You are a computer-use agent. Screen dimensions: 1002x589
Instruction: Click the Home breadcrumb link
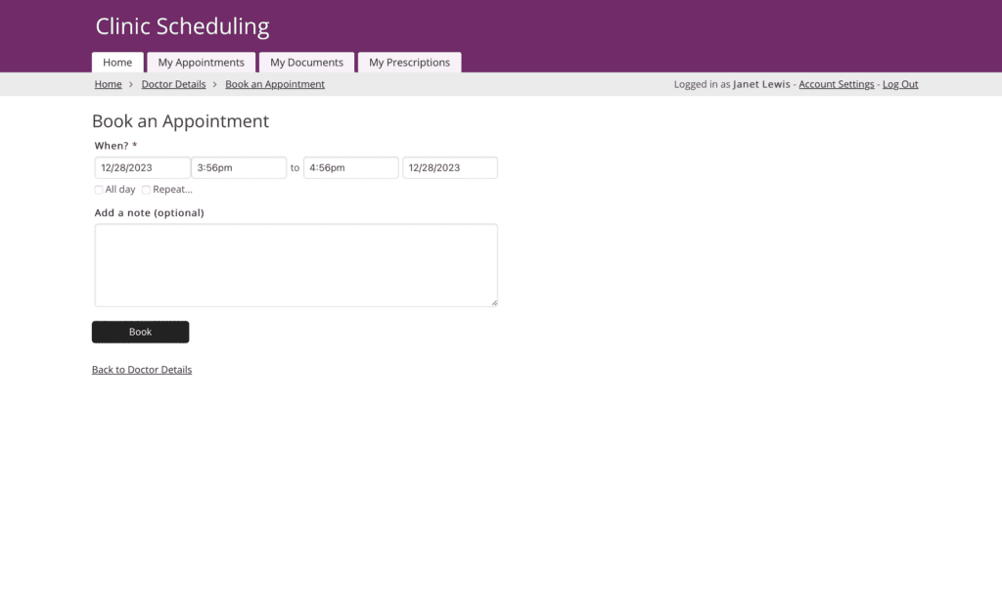pyautogui.click(x=108, y=84)
